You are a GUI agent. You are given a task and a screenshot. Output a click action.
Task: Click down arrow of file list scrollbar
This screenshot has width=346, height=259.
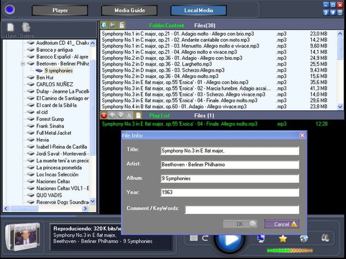[340, 107]
